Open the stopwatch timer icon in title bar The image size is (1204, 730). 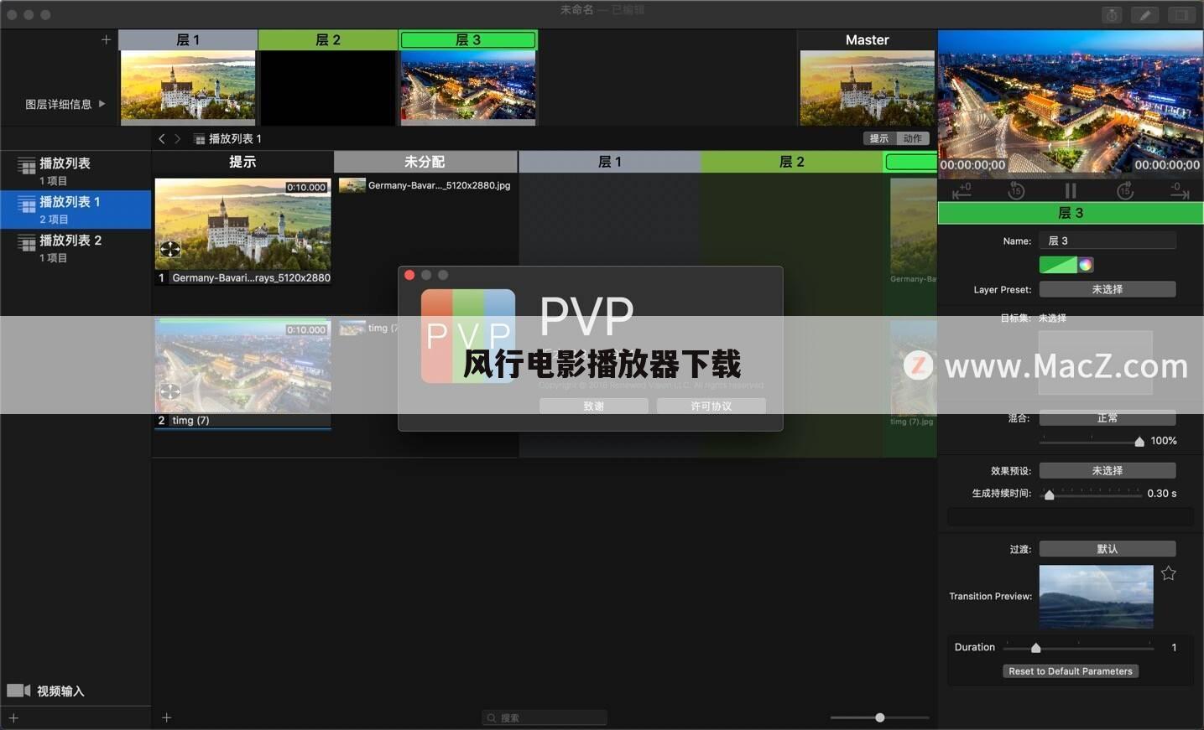coord(1112,15)
